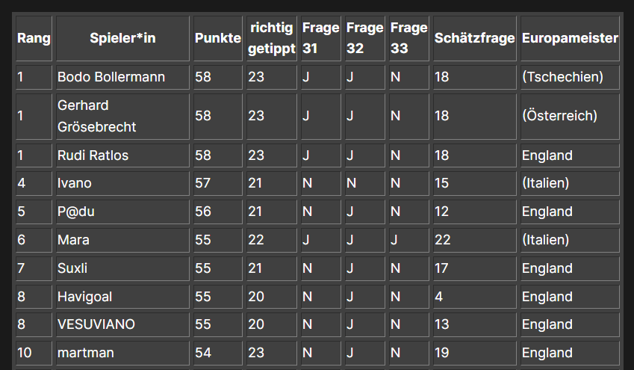Select the VESUVIANO player cell
The height and width of the screenshot is (370, 634).
tap(96, 324)
